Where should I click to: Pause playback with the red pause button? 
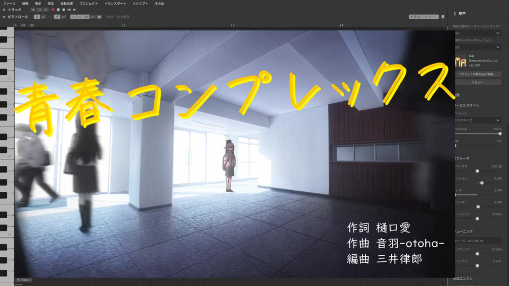click(52, 10)
